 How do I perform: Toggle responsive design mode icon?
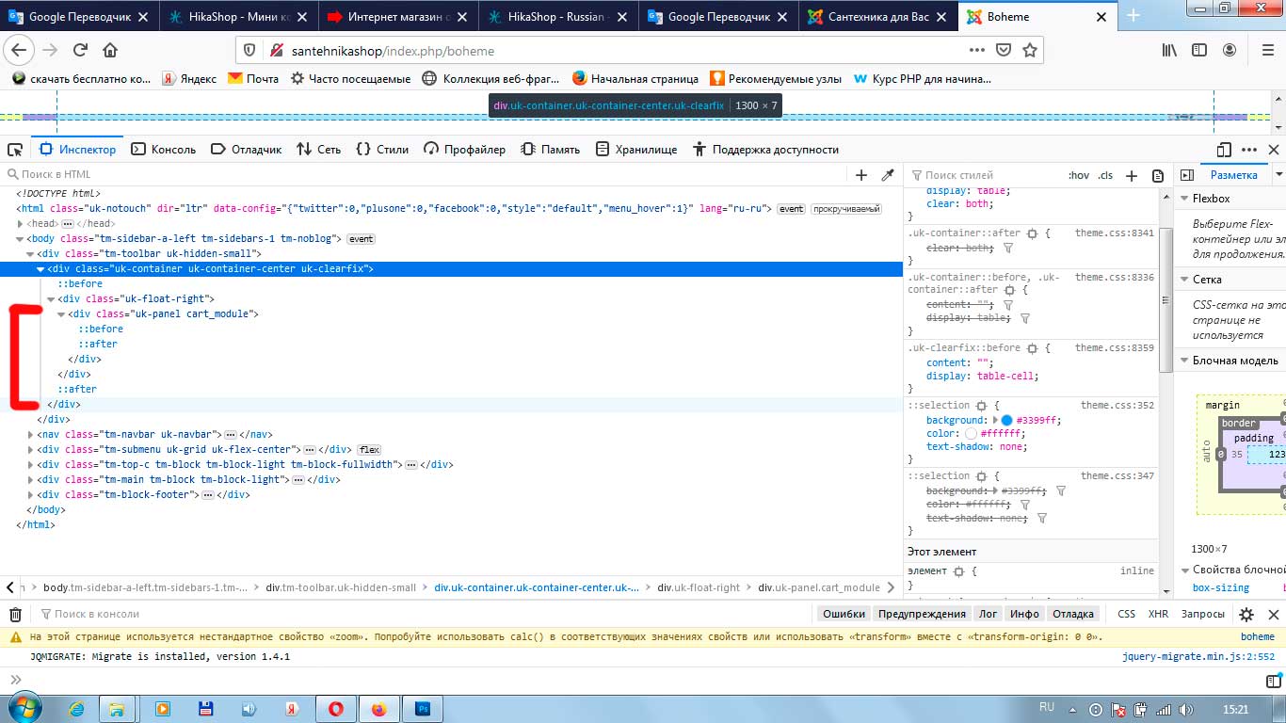[x=1224, y=150]
